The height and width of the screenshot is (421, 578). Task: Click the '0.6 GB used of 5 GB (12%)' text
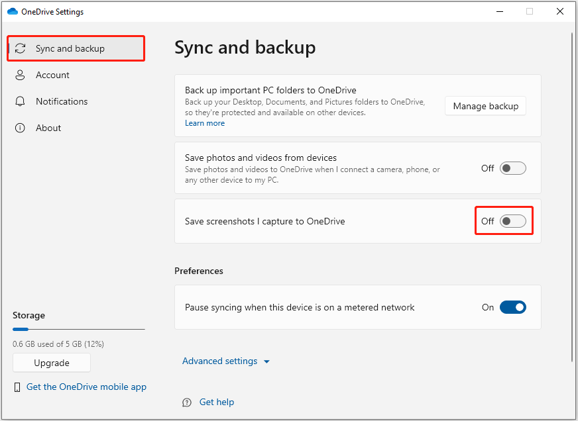click(58, 344)
